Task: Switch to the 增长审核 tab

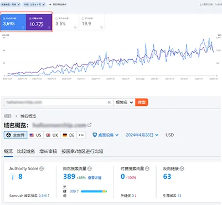Action: [x=48, y=151]
